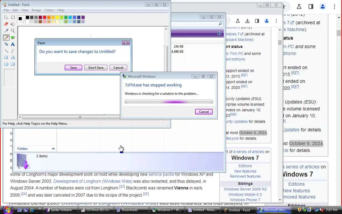This screenshot has width=342, height=214.
Task: Click Don't Save in the Paint dialog
Action: tap(96, 68)
